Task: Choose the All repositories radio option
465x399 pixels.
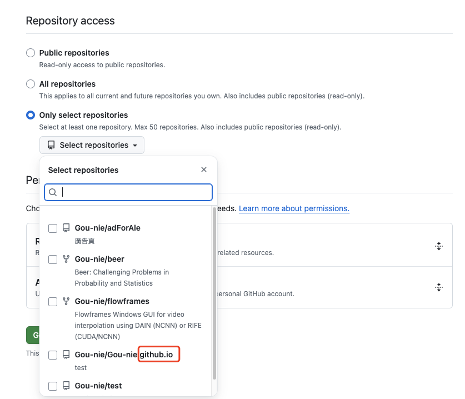Action: tap(31, 84)
